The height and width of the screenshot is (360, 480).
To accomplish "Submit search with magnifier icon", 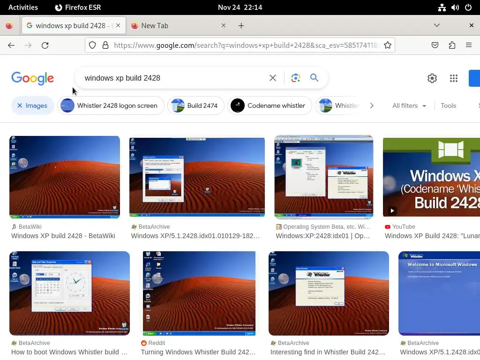I will (x=315, y=78).
